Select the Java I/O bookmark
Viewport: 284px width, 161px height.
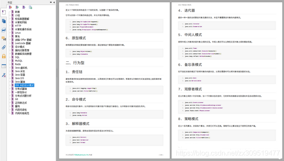click(x=19, y=78)
